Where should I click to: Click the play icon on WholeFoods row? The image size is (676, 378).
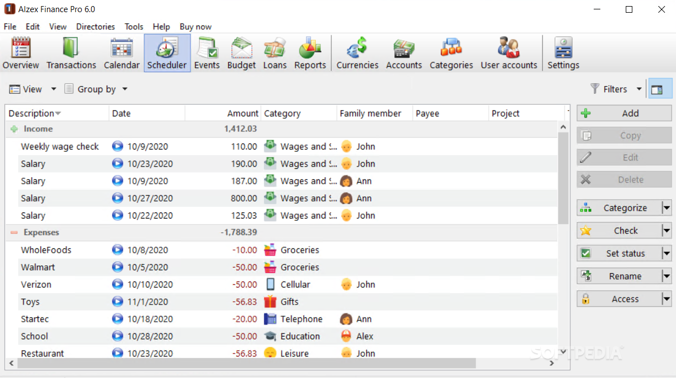pos(118,250)
